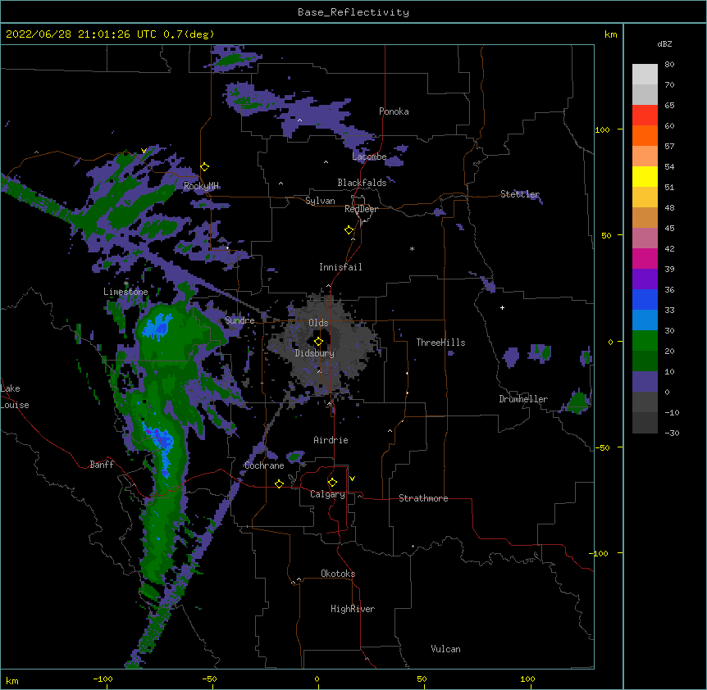
Task: Click the Didsbury label
Action: (315, 353)
